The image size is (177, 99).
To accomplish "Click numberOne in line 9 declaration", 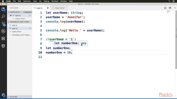I will coord(61,48).
